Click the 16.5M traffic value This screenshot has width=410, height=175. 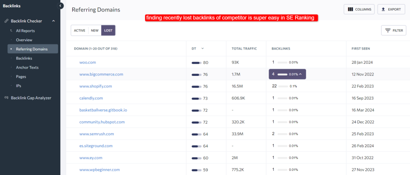[x=237, y=86]
